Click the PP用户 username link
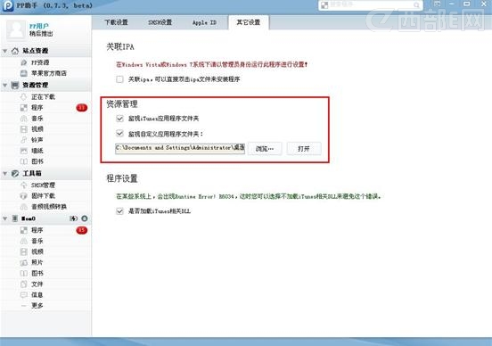This screenshot has width=492, height=346. pos(39,26)
